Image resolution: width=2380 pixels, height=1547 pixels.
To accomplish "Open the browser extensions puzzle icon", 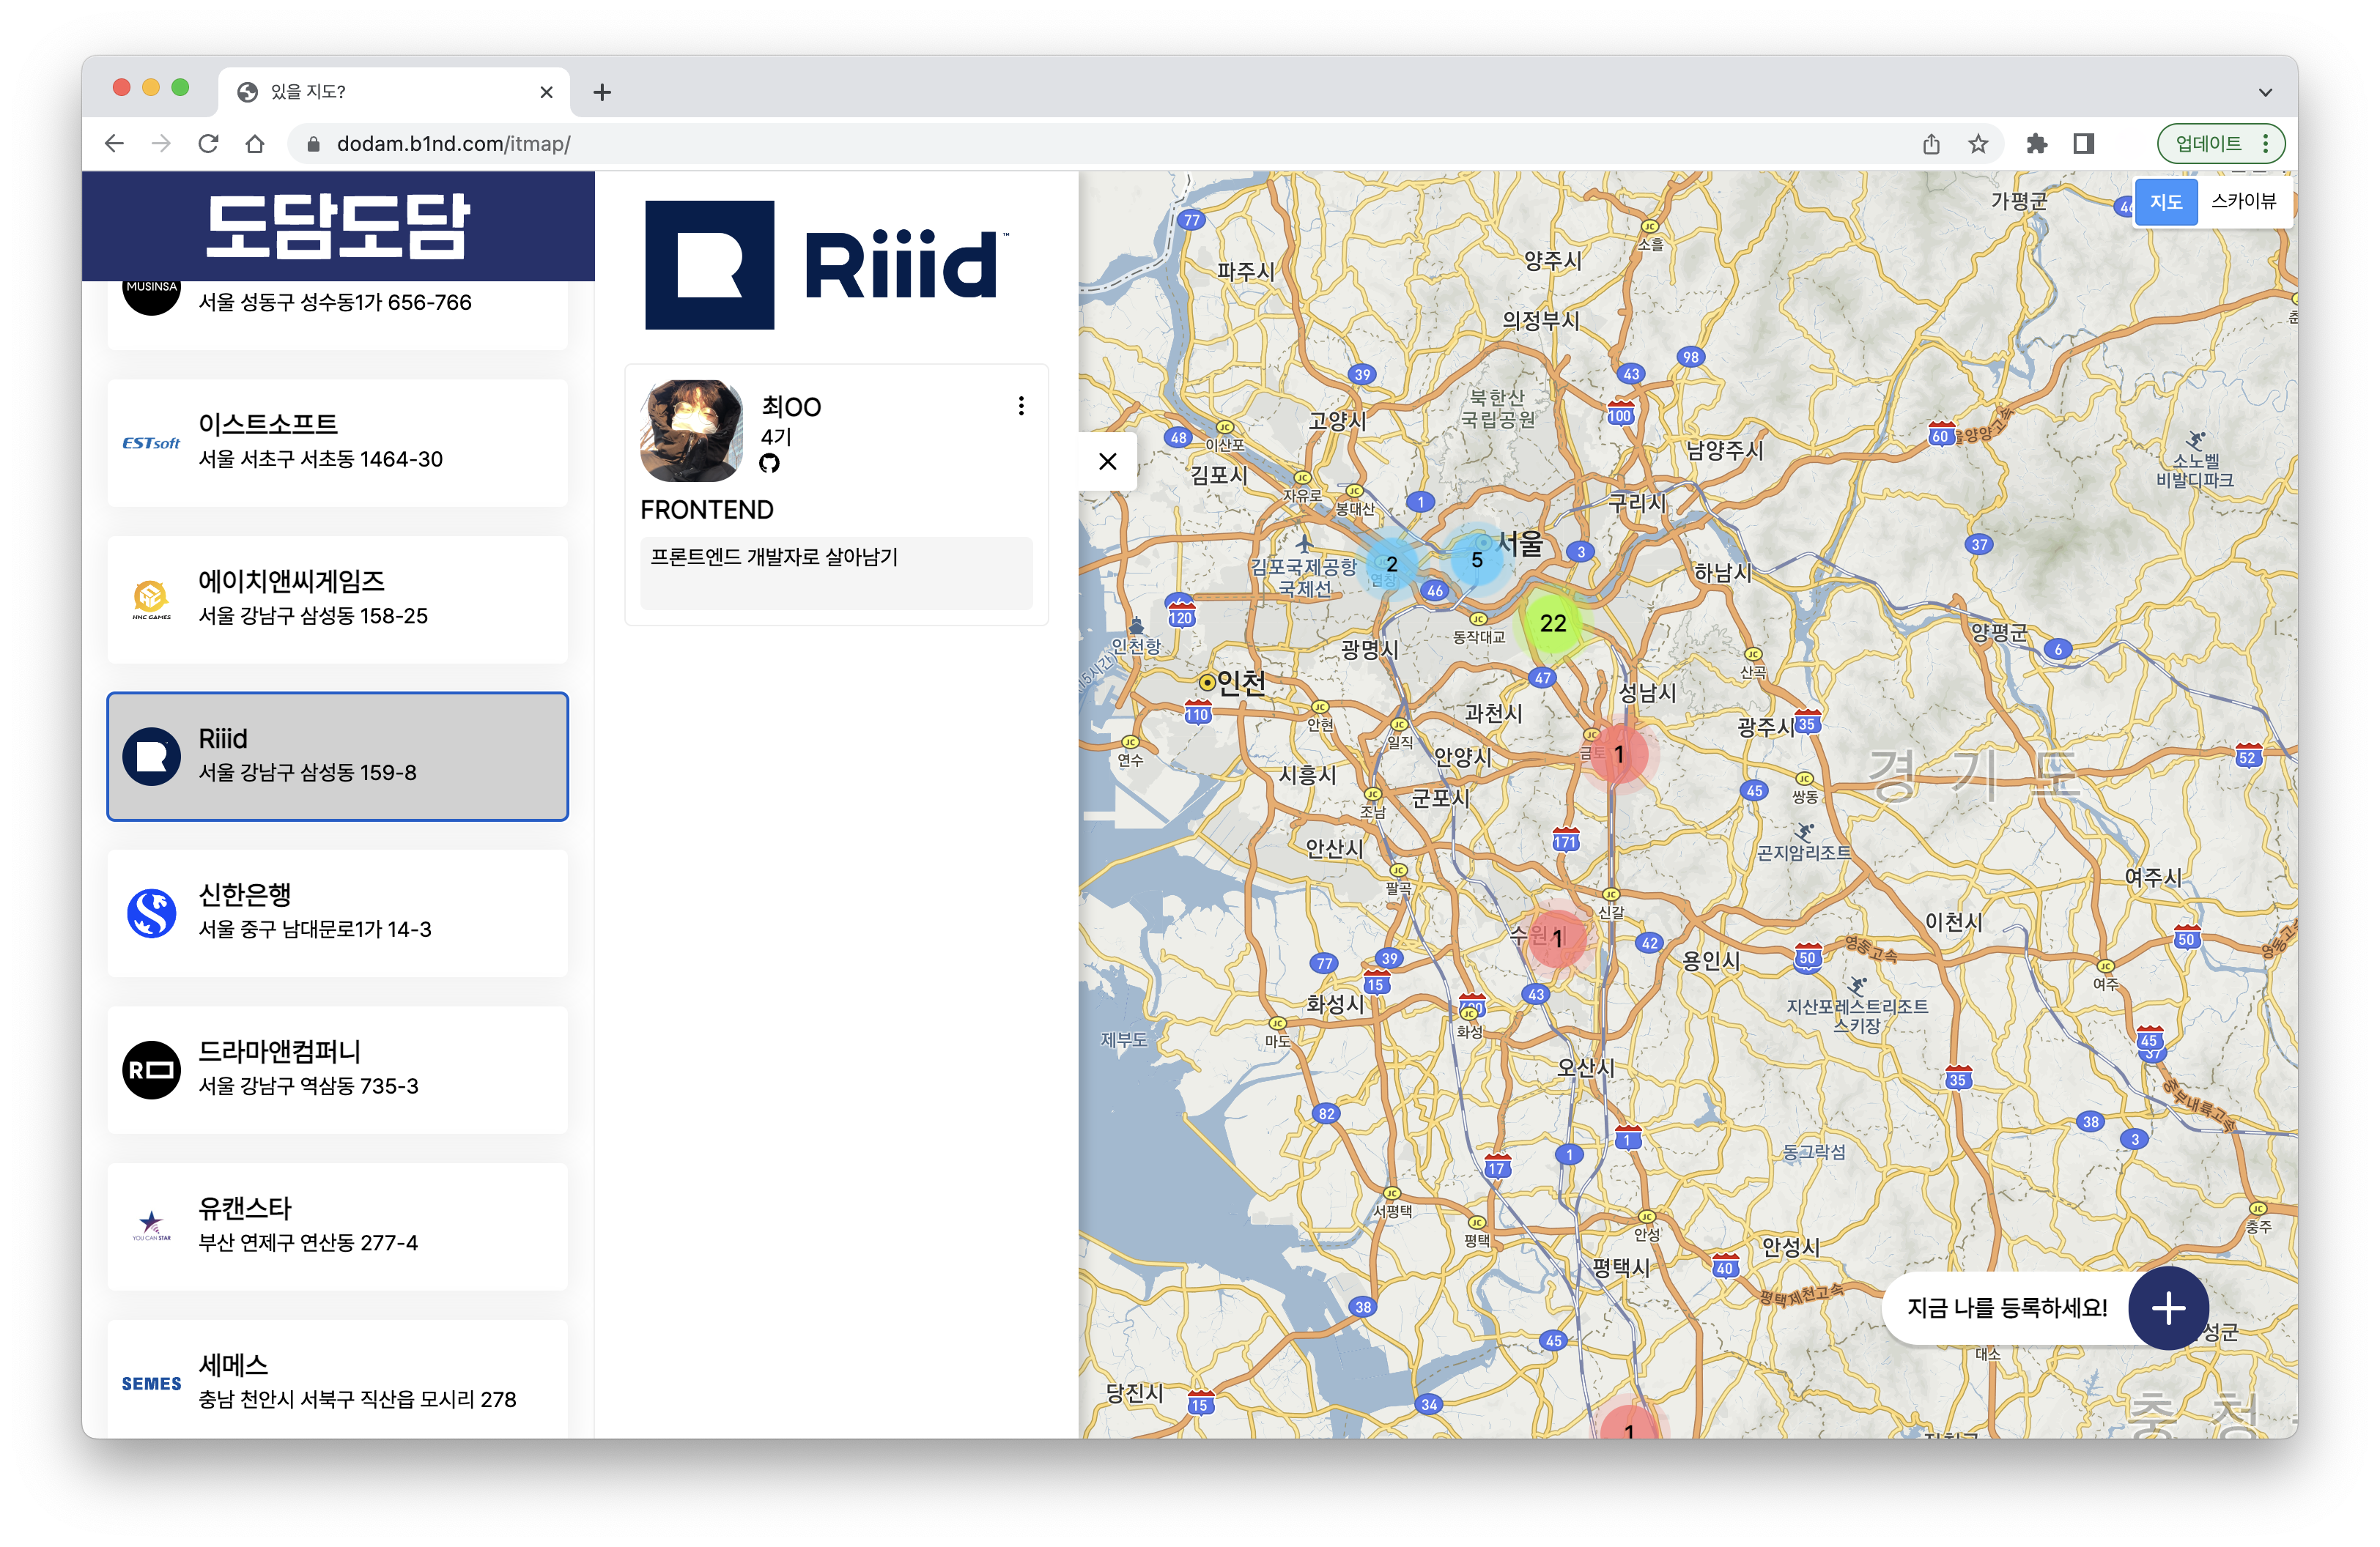I will [2036, 144].
